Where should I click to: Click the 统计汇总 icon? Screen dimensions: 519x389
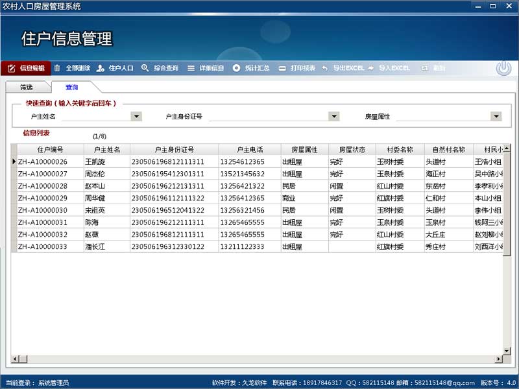236,68
